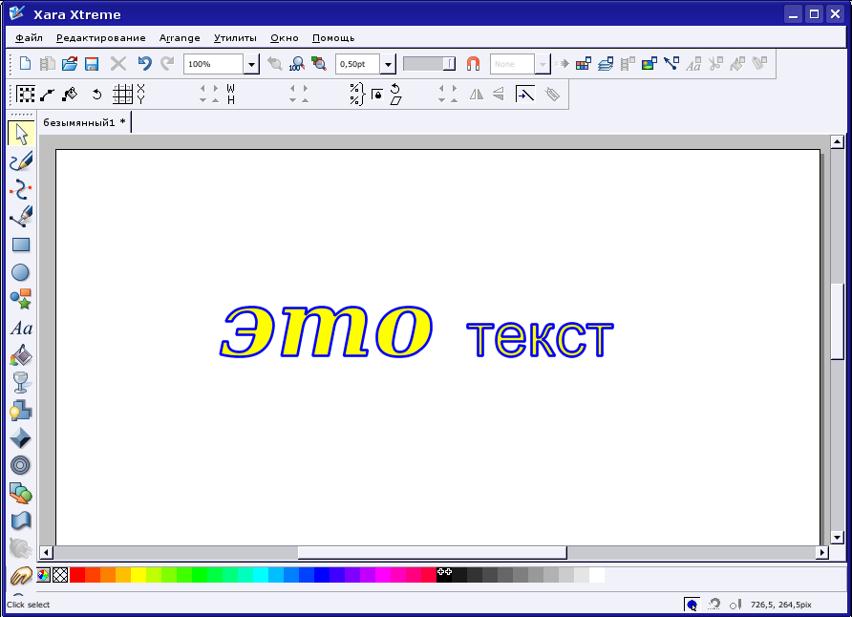The image size is (852, 617).
Task: Click the Save document icon
Action: [x=92, y=64]
